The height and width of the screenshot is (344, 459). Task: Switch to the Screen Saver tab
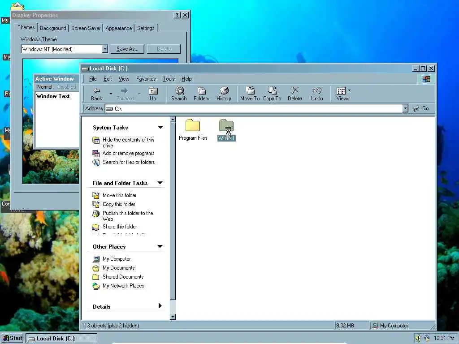[x=86, y=28]
